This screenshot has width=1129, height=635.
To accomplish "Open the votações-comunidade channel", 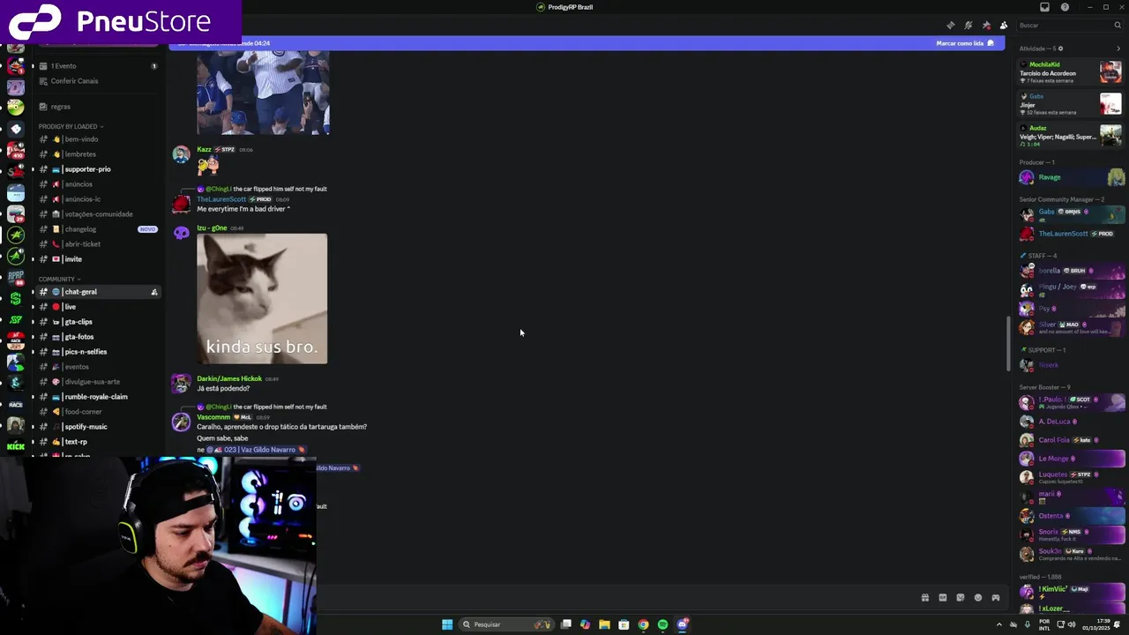I will point(97,214).
